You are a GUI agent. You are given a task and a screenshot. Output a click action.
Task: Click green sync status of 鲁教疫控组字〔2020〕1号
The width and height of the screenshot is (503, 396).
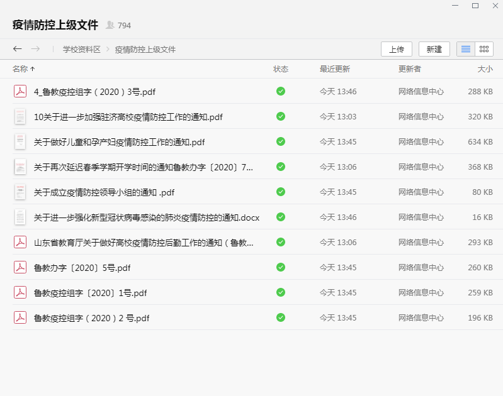281,292
